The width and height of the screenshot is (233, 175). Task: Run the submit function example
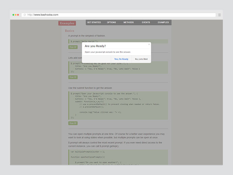click(73, 123)
